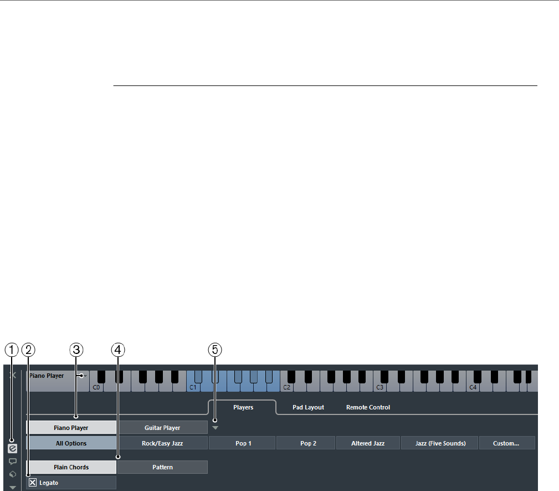Choose the Pop 2 voicing style
Image resolution: width=559 pixels, height=491 pixels.
[x=306, y=443]
